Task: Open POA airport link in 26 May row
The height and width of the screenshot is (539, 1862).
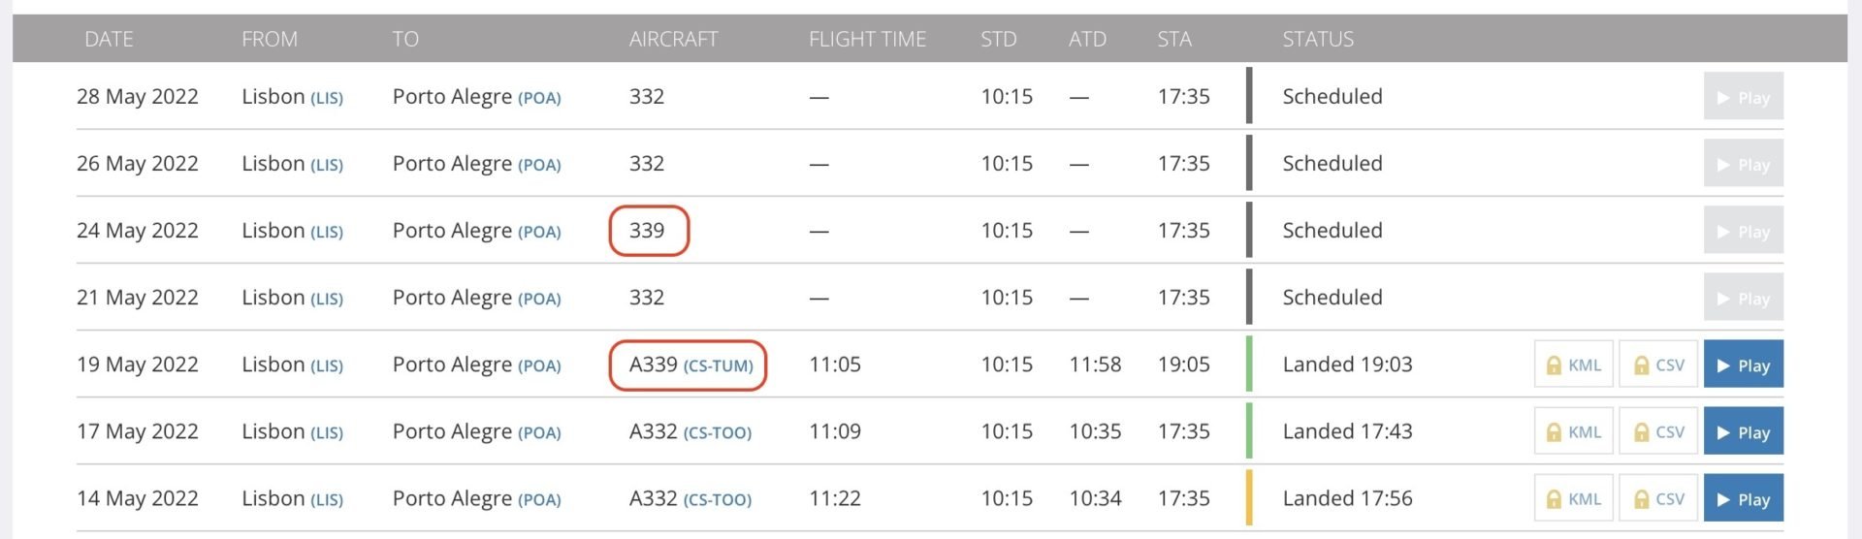Action: point(539,165)
